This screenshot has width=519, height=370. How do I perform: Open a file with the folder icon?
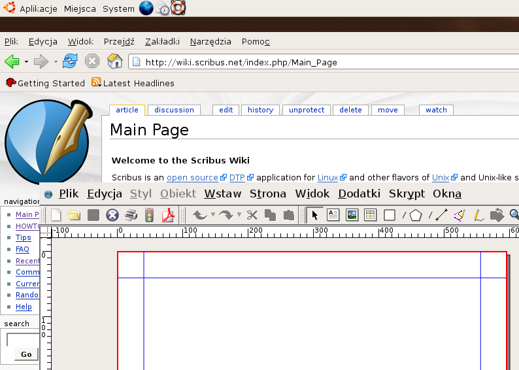74,215
